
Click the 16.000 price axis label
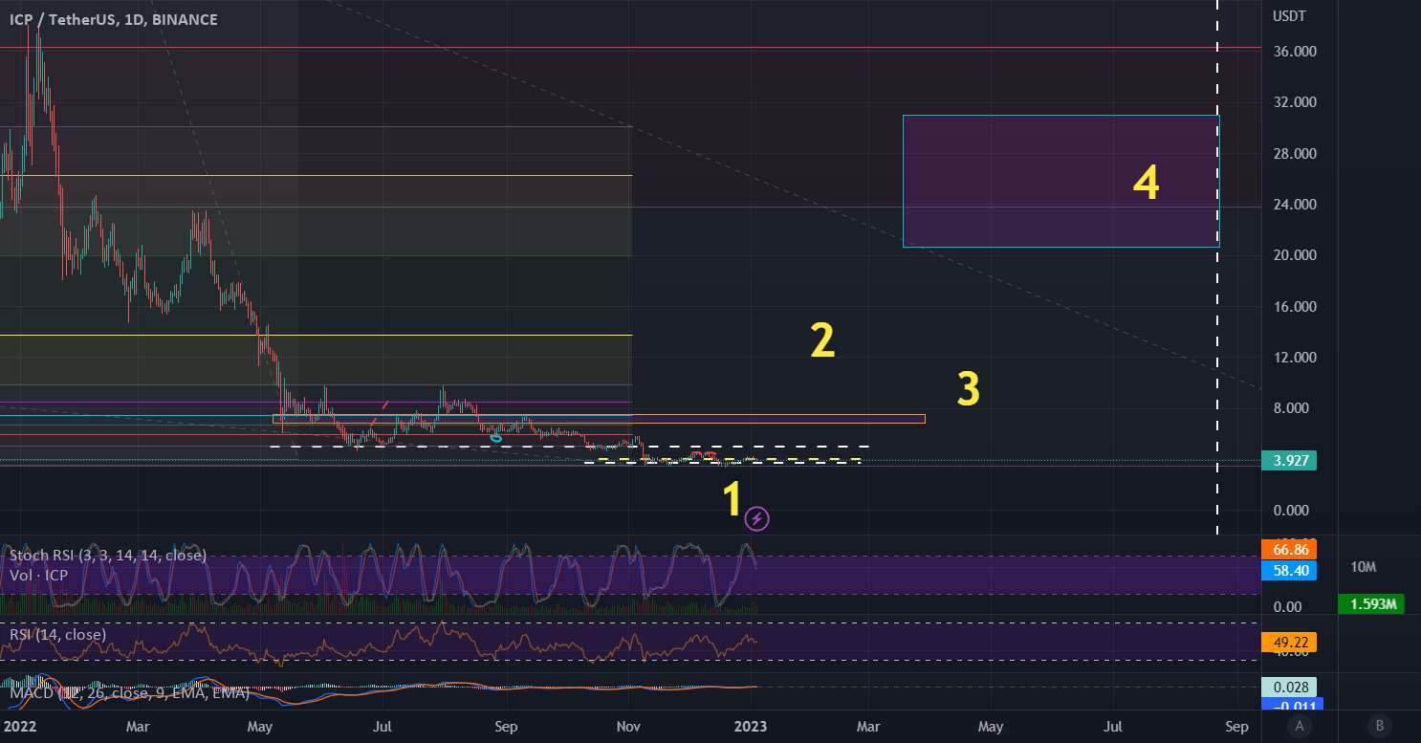point(1294,307)
